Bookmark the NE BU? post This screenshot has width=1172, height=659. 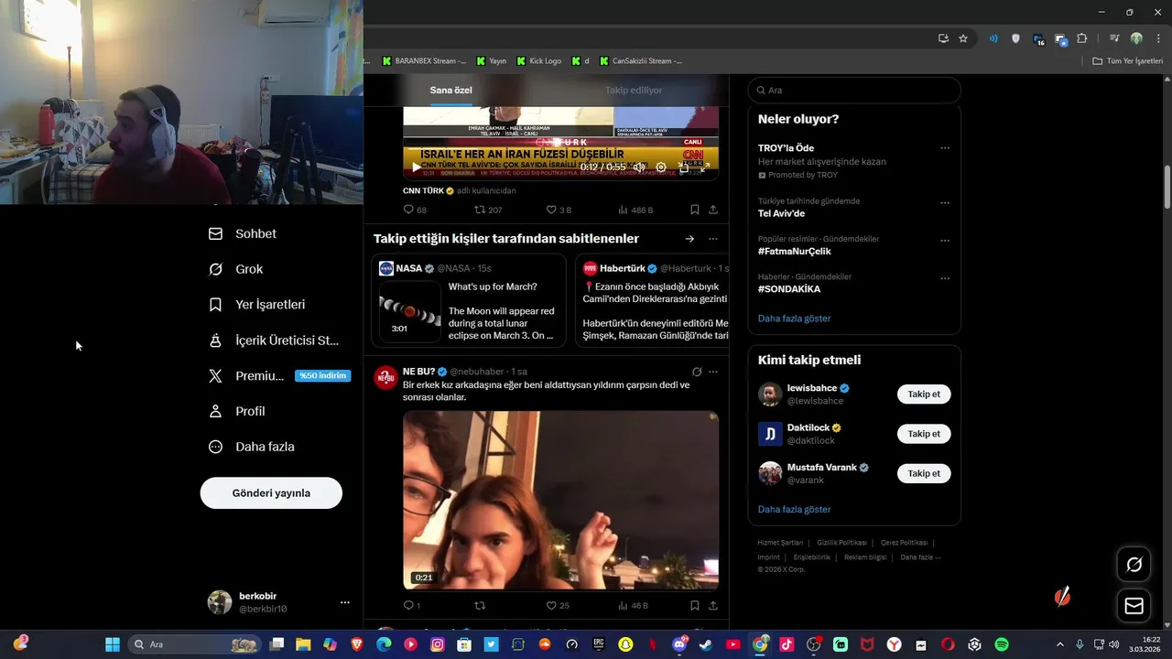pos(695,605)
